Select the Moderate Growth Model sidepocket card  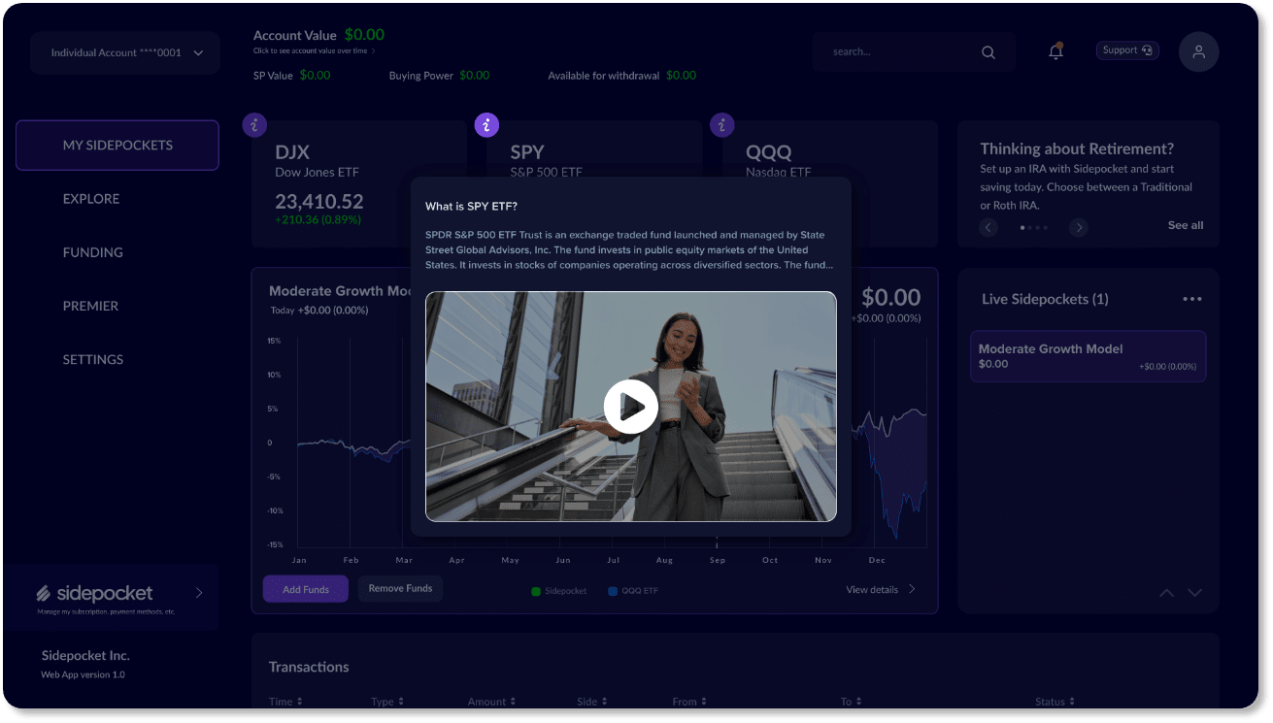coord(1088,356)
